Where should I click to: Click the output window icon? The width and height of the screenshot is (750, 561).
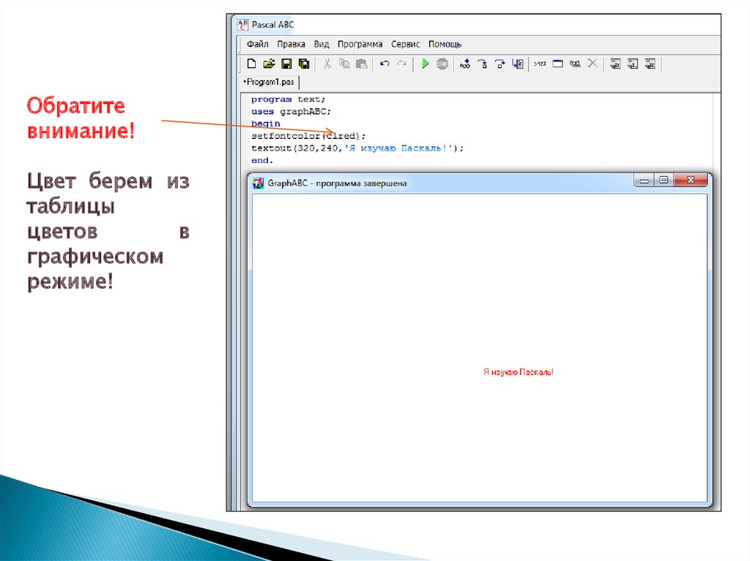pyautogui.click(x=557, y=64)
